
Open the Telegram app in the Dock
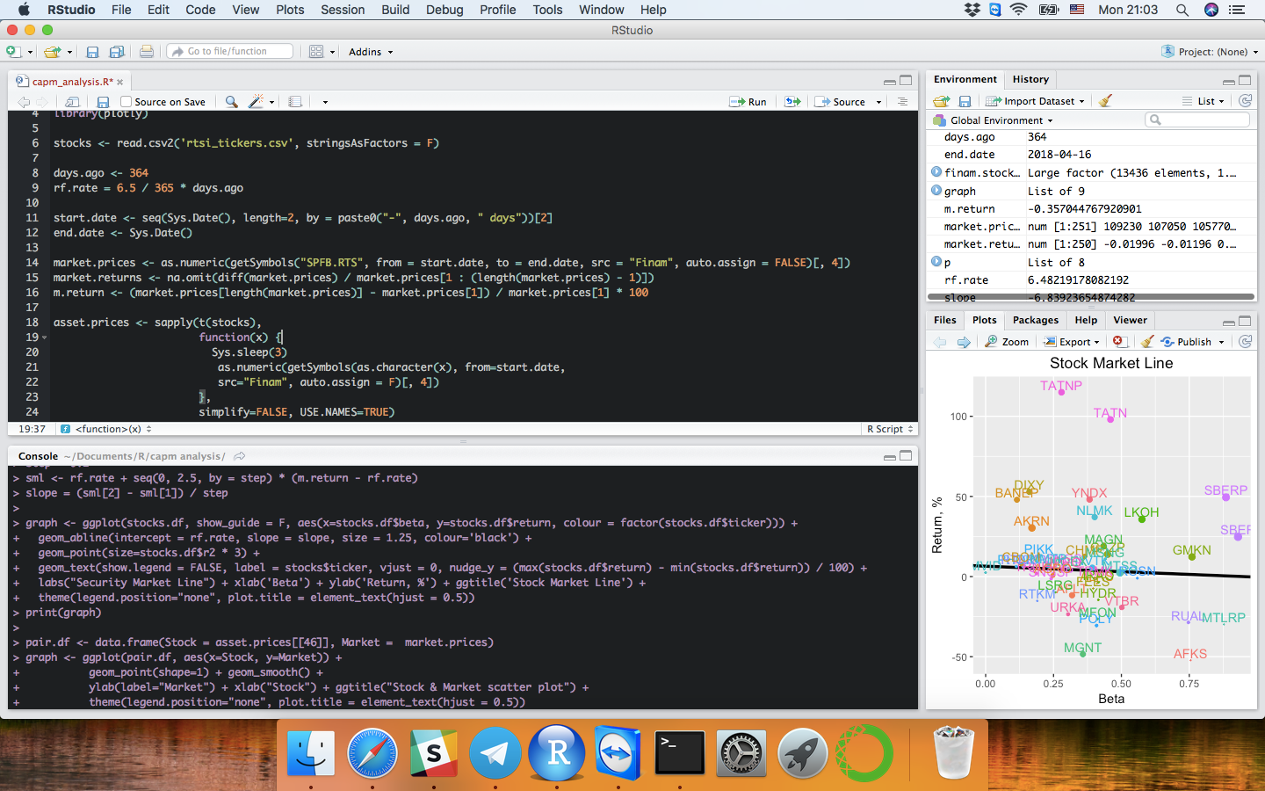495,753
